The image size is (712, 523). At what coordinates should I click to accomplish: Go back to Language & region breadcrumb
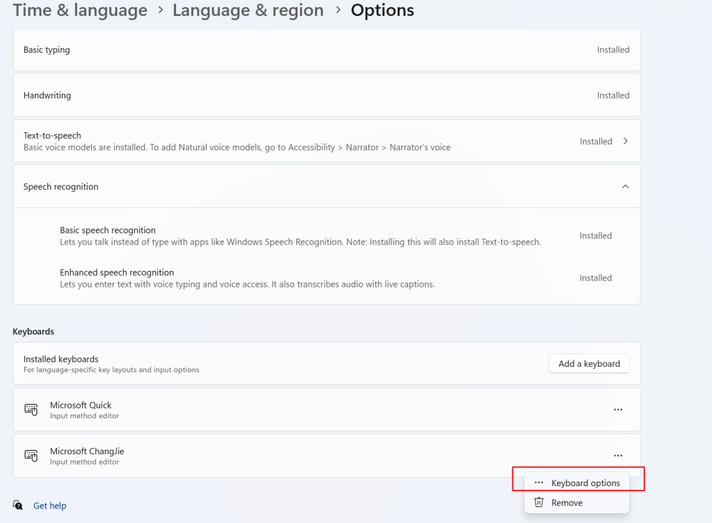tap(248, 10)
